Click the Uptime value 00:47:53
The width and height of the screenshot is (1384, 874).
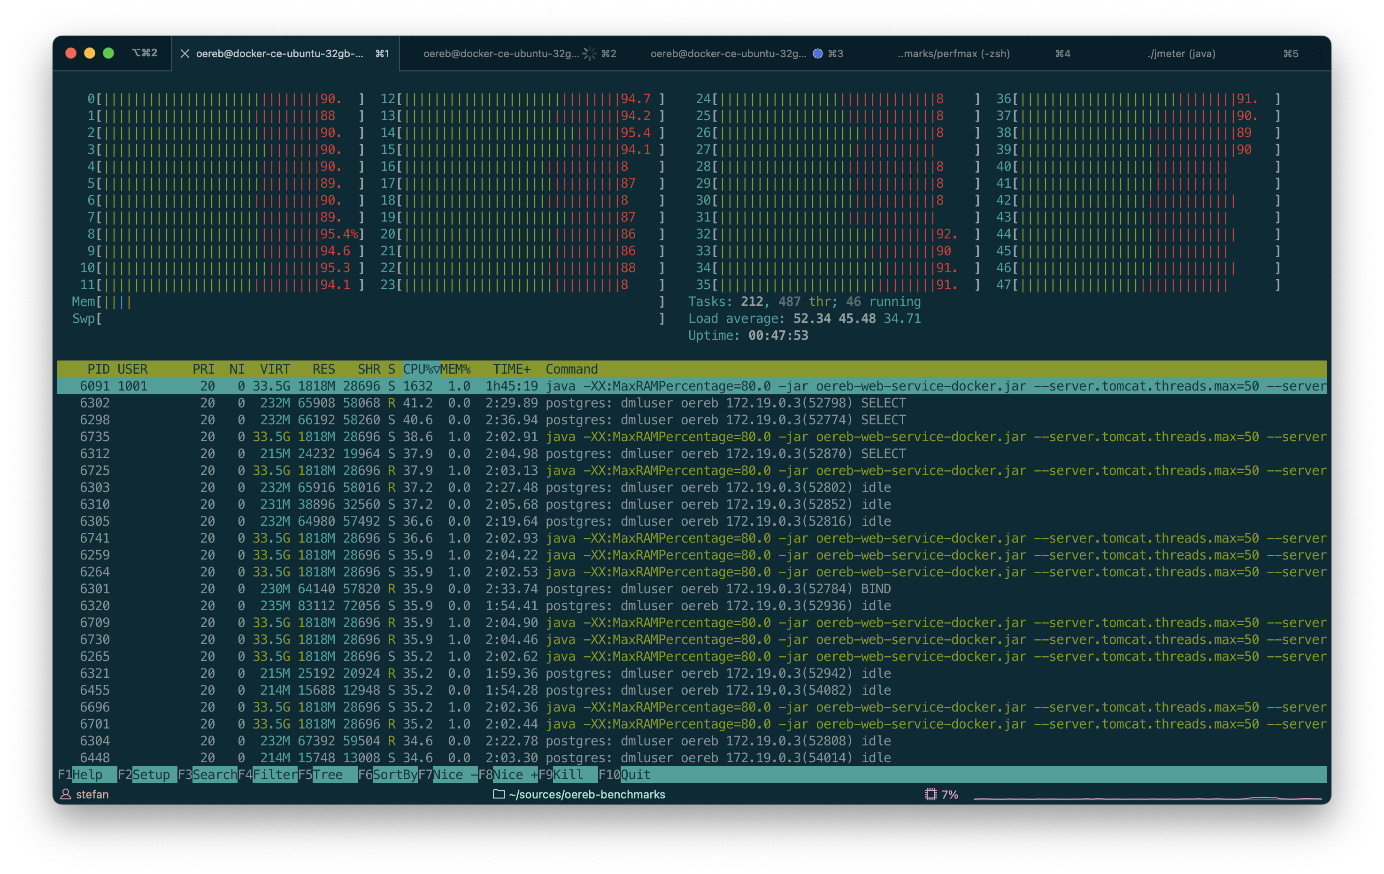coord(777,336)
